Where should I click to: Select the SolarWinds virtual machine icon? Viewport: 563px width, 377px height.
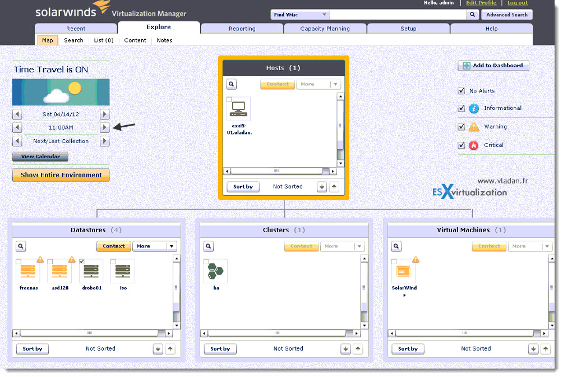tap(404, 272)
